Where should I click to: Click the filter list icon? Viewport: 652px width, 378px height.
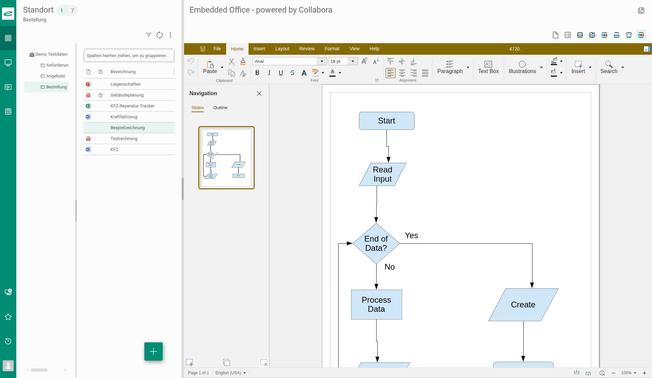pyautogui.click(x=149, y=35)
